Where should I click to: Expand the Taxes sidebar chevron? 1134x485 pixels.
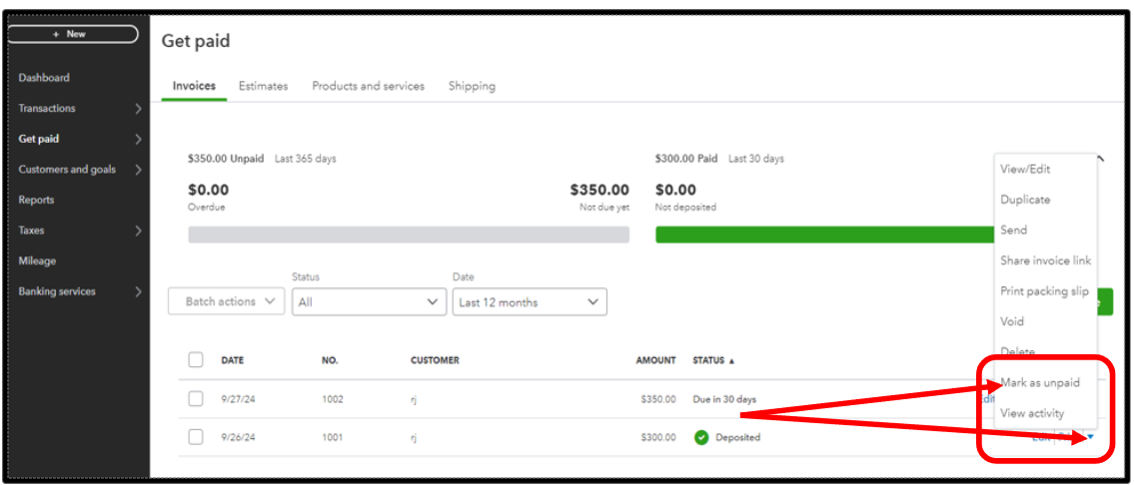[138, 231]
